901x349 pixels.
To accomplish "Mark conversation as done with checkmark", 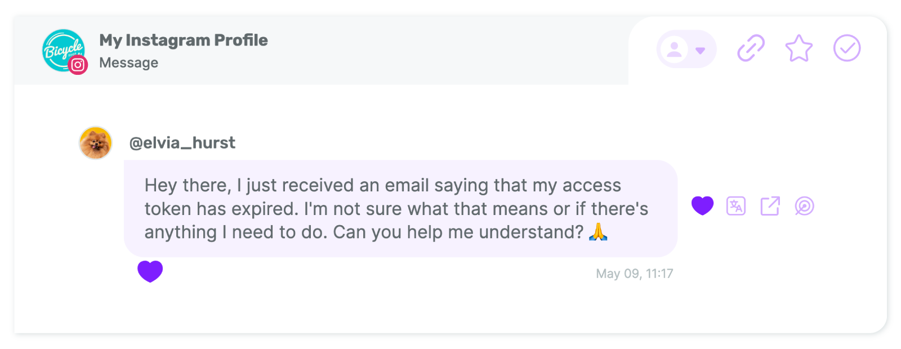I will coord(847,48).
